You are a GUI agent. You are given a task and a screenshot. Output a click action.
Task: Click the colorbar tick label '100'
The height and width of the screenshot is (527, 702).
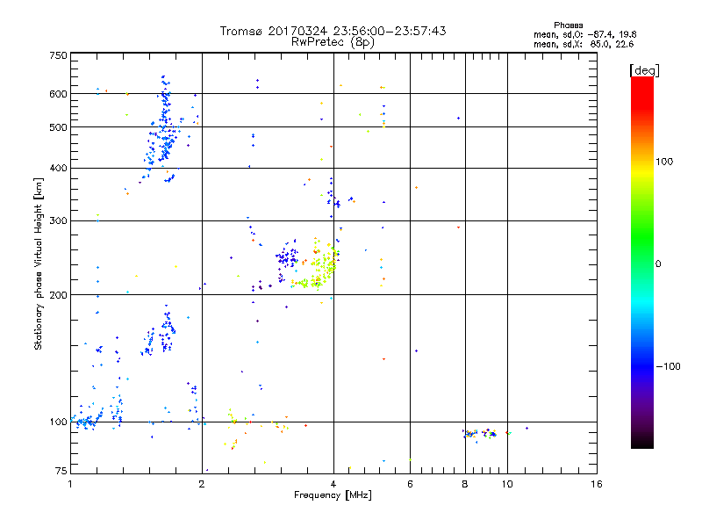pos(664,162)
